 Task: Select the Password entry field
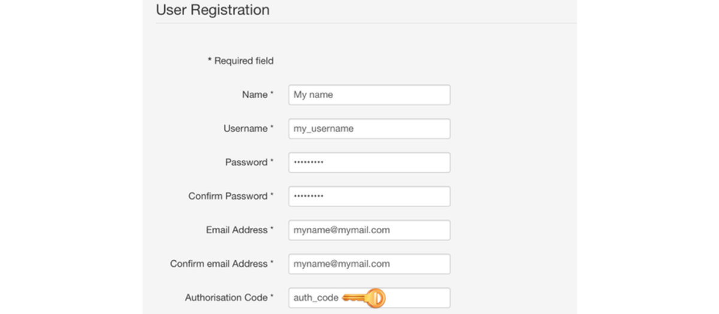tap(369, 162)
